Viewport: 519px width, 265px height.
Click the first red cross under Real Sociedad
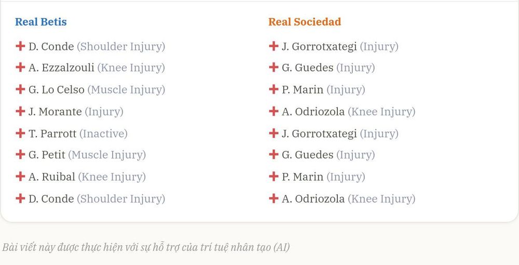point(274,46)
